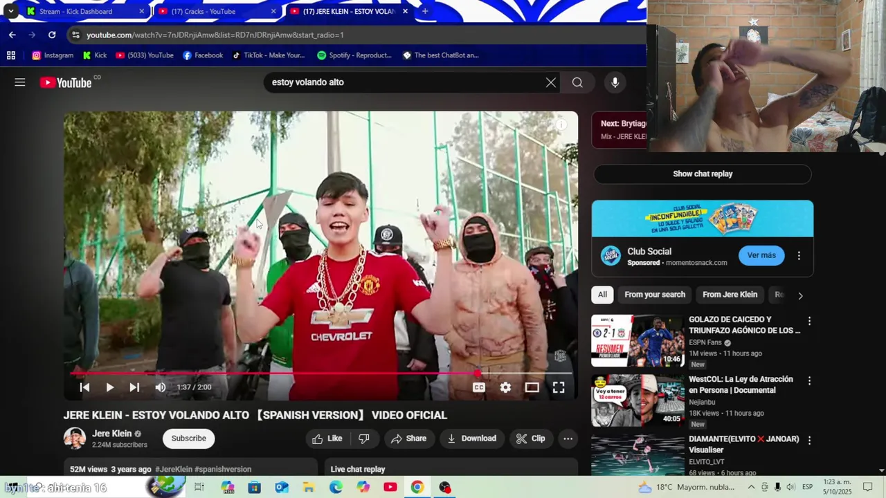Open options for DIAMANTE Visualiser video

pos(809,440)
